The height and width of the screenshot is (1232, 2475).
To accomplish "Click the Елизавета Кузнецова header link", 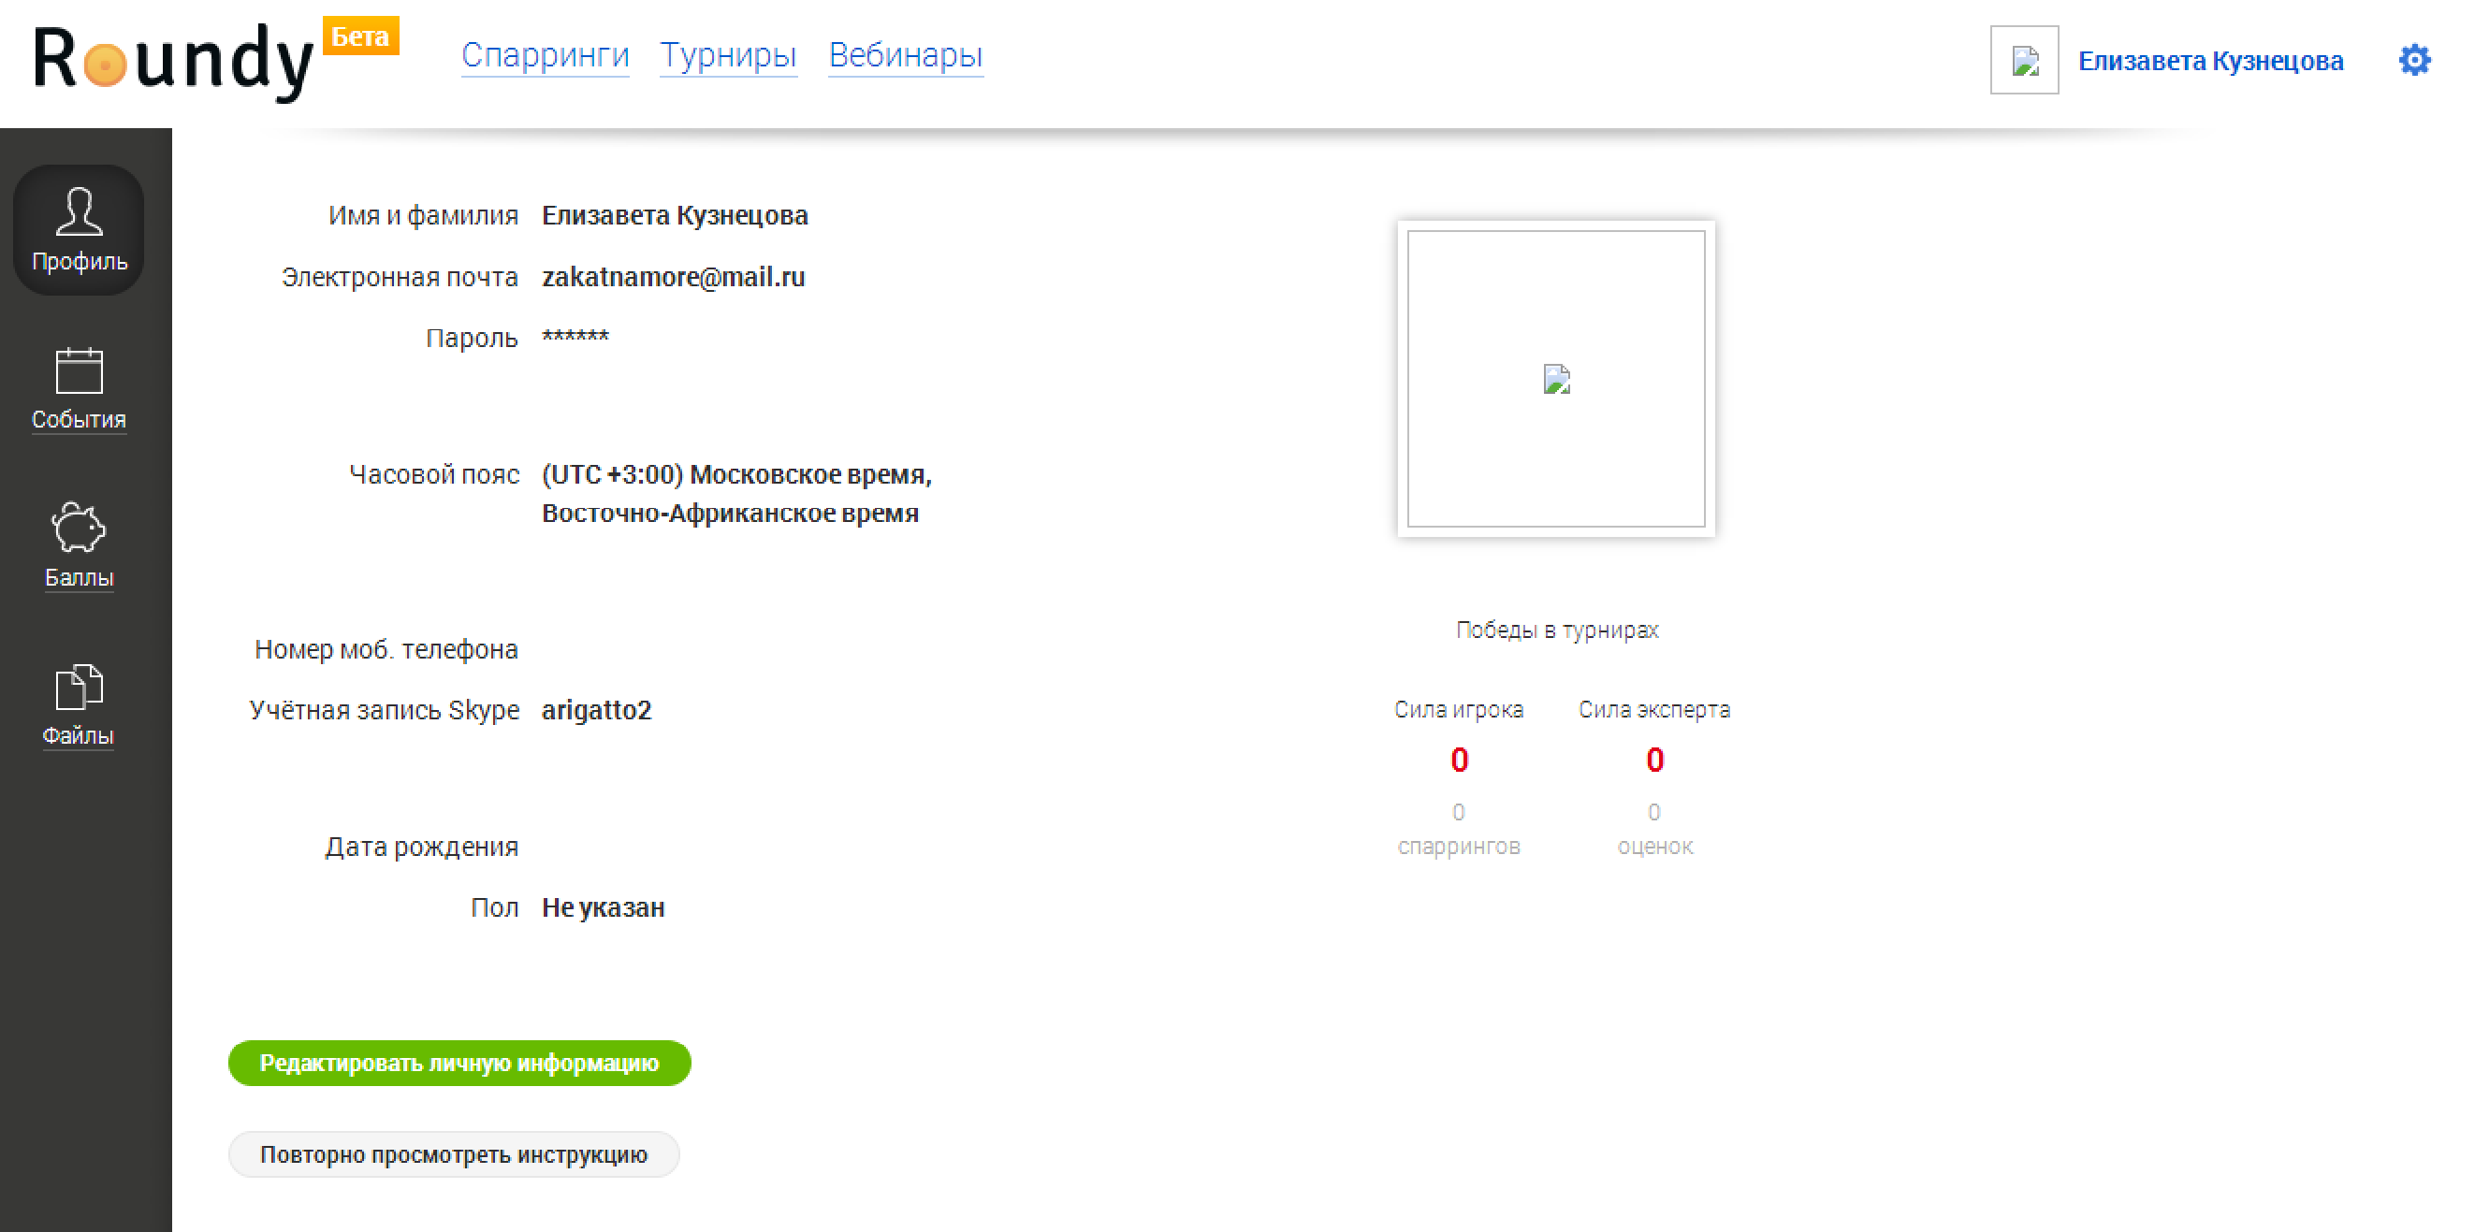I will click(2211, 61).
